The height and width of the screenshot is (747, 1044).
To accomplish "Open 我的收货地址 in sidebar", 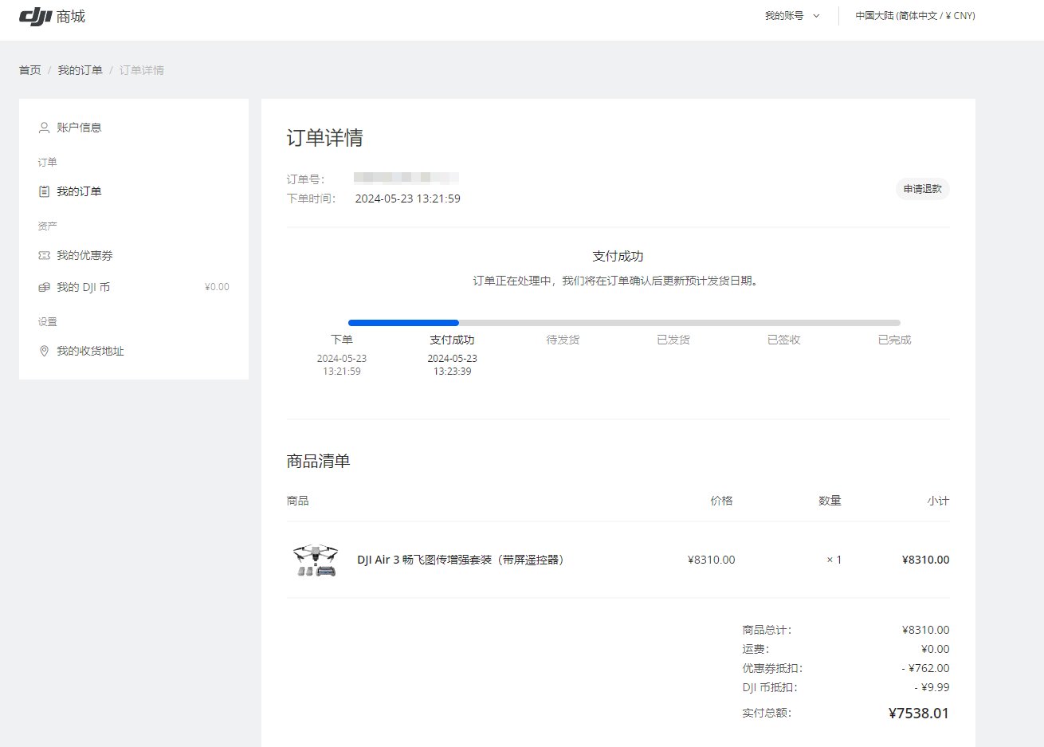I will pos(90,351).
